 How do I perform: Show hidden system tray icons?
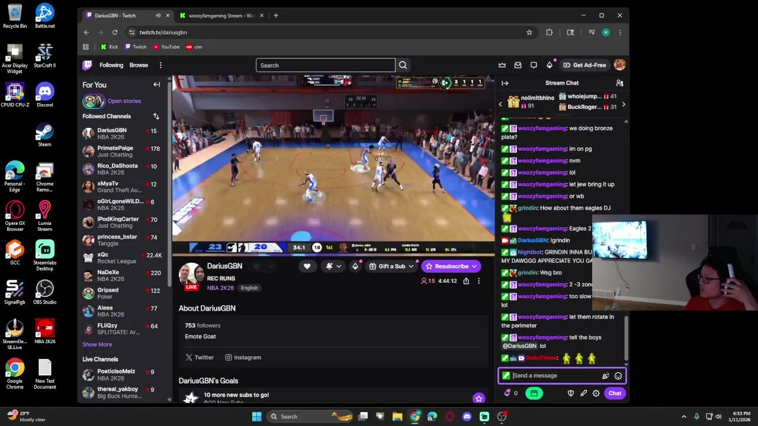click(x=684, y=417)
